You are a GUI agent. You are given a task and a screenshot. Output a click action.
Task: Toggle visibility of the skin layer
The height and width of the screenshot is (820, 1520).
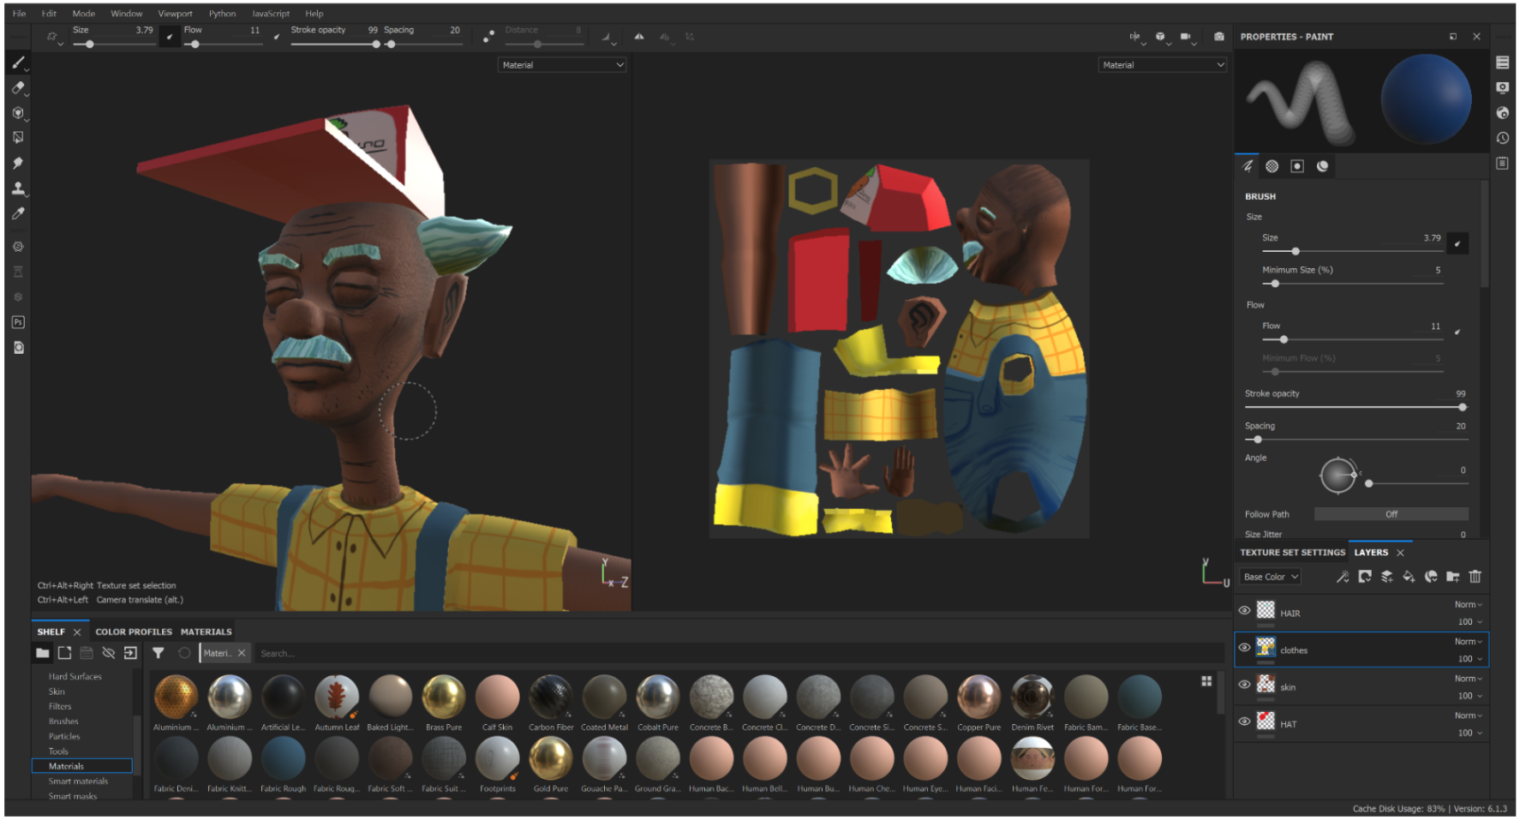pos(1244,685)
